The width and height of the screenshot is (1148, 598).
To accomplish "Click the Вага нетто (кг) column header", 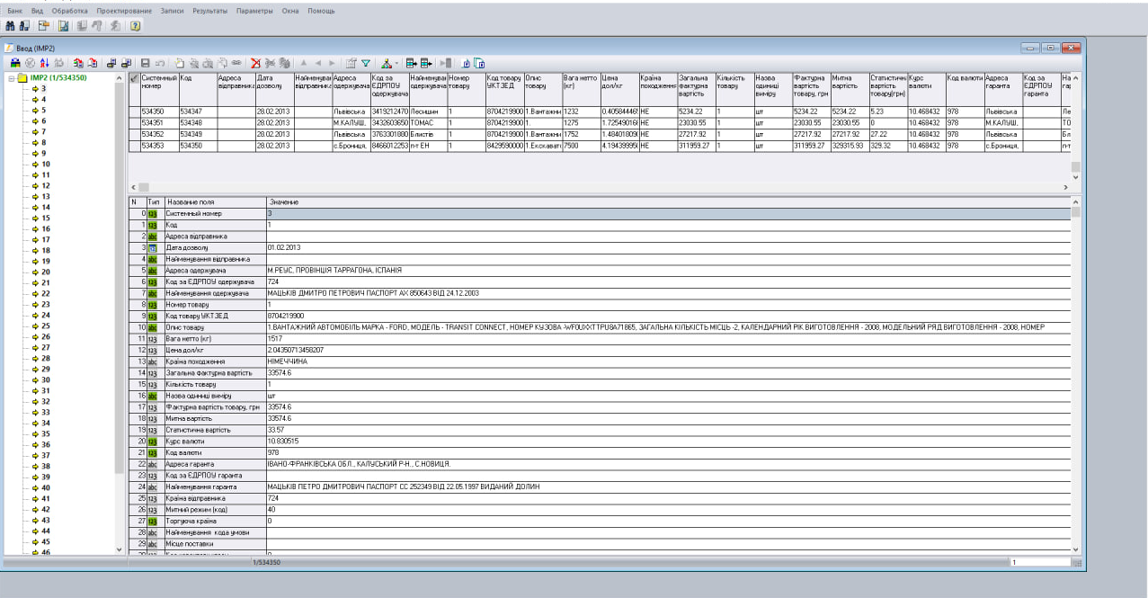I will (581, 89).
